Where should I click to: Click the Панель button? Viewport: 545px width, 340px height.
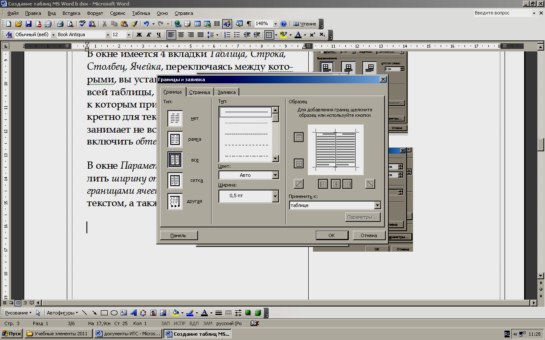[x=178, y=235]
